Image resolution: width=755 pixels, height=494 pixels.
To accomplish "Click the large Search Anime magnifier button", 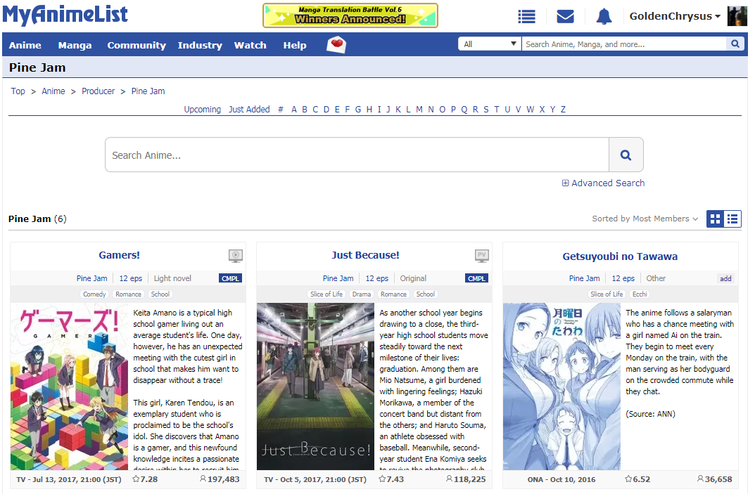I will 626,155.
